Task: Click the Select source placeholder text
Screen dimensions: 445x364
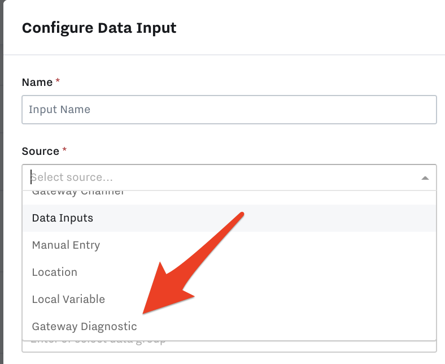Action: tap(72, 177)
